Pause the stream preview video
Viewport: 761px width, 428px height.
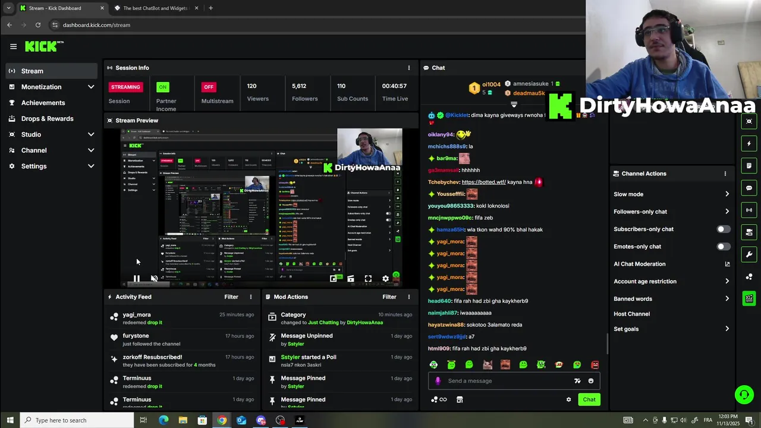click(x=137, y=278)
